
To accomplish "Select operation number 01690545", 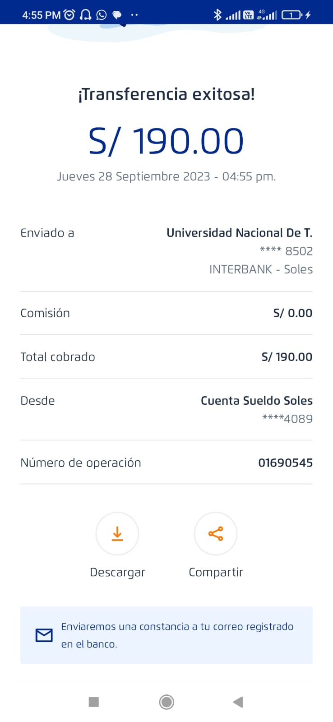I will 285,463.
